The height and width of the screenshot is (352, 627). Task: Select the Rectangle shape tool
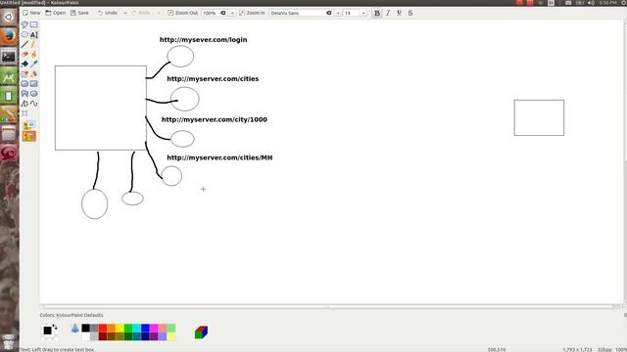[34, 84]
